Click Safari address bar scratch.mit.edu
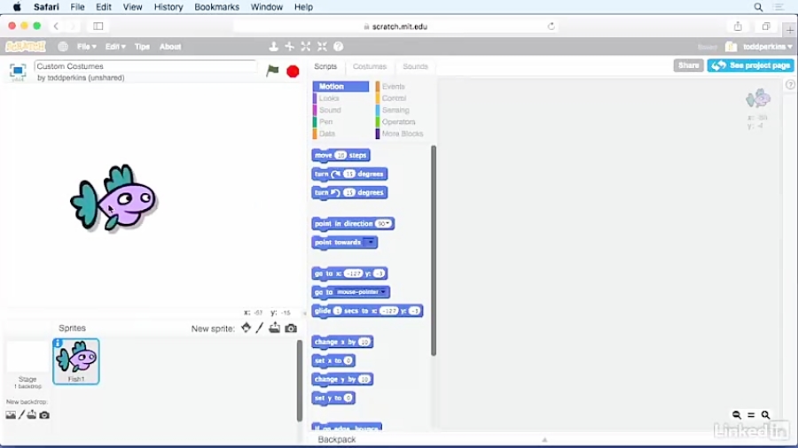798x448 pixels. (395, 27)
